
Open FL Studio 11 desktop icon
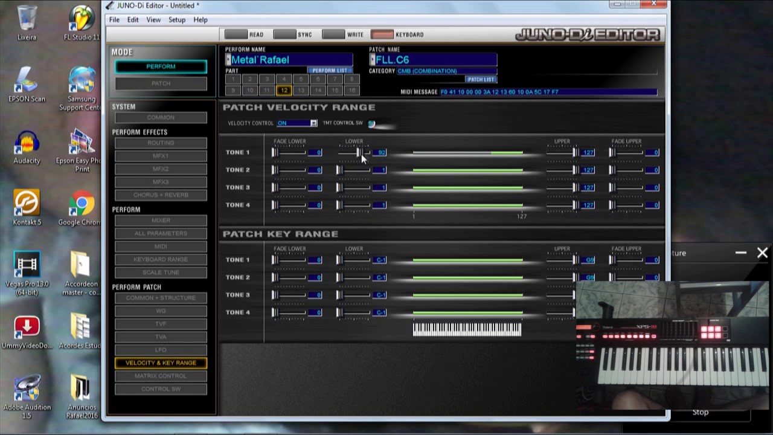click(82, 23)
